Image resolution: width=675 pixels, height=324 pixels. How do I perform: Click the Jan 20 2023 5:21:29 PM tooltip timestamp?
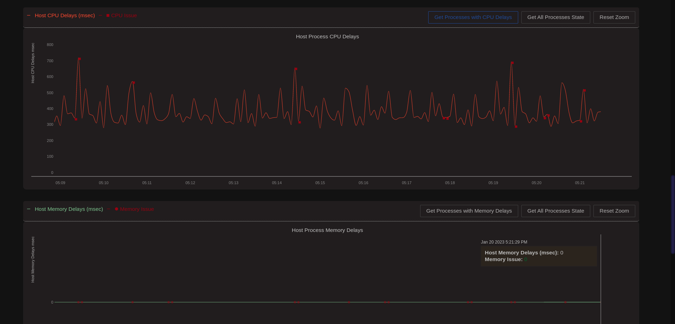click(504, 242)
